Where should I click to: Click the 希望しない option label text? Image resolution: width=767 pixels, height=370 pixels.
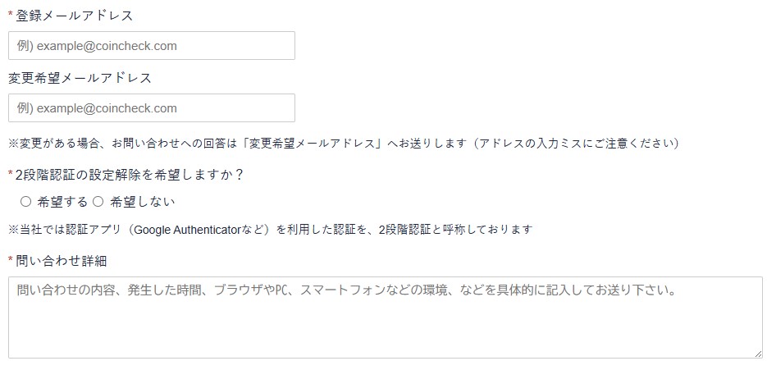142,202
